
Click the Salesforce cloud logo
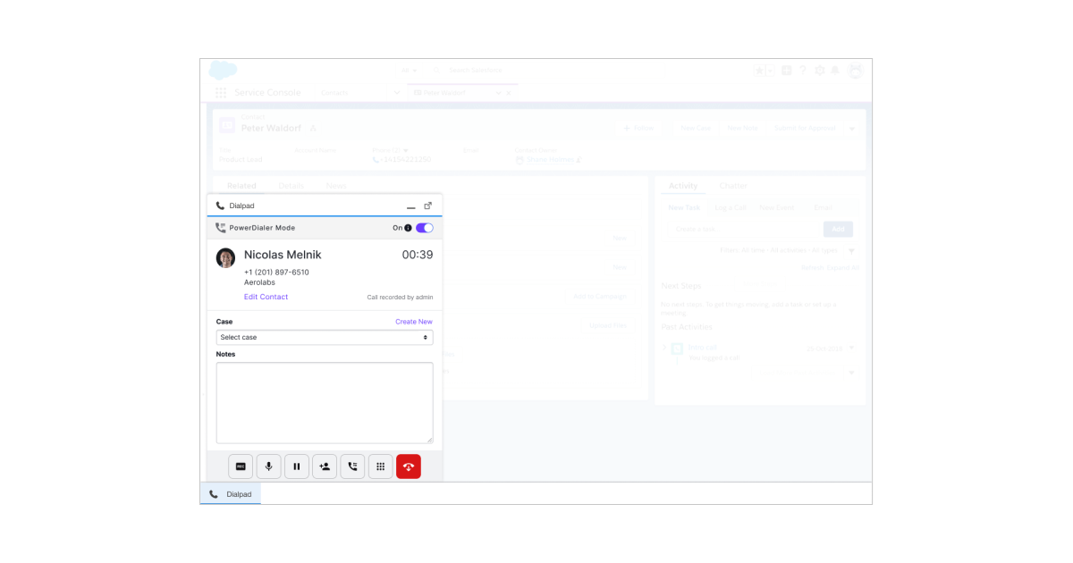[223, 70]
